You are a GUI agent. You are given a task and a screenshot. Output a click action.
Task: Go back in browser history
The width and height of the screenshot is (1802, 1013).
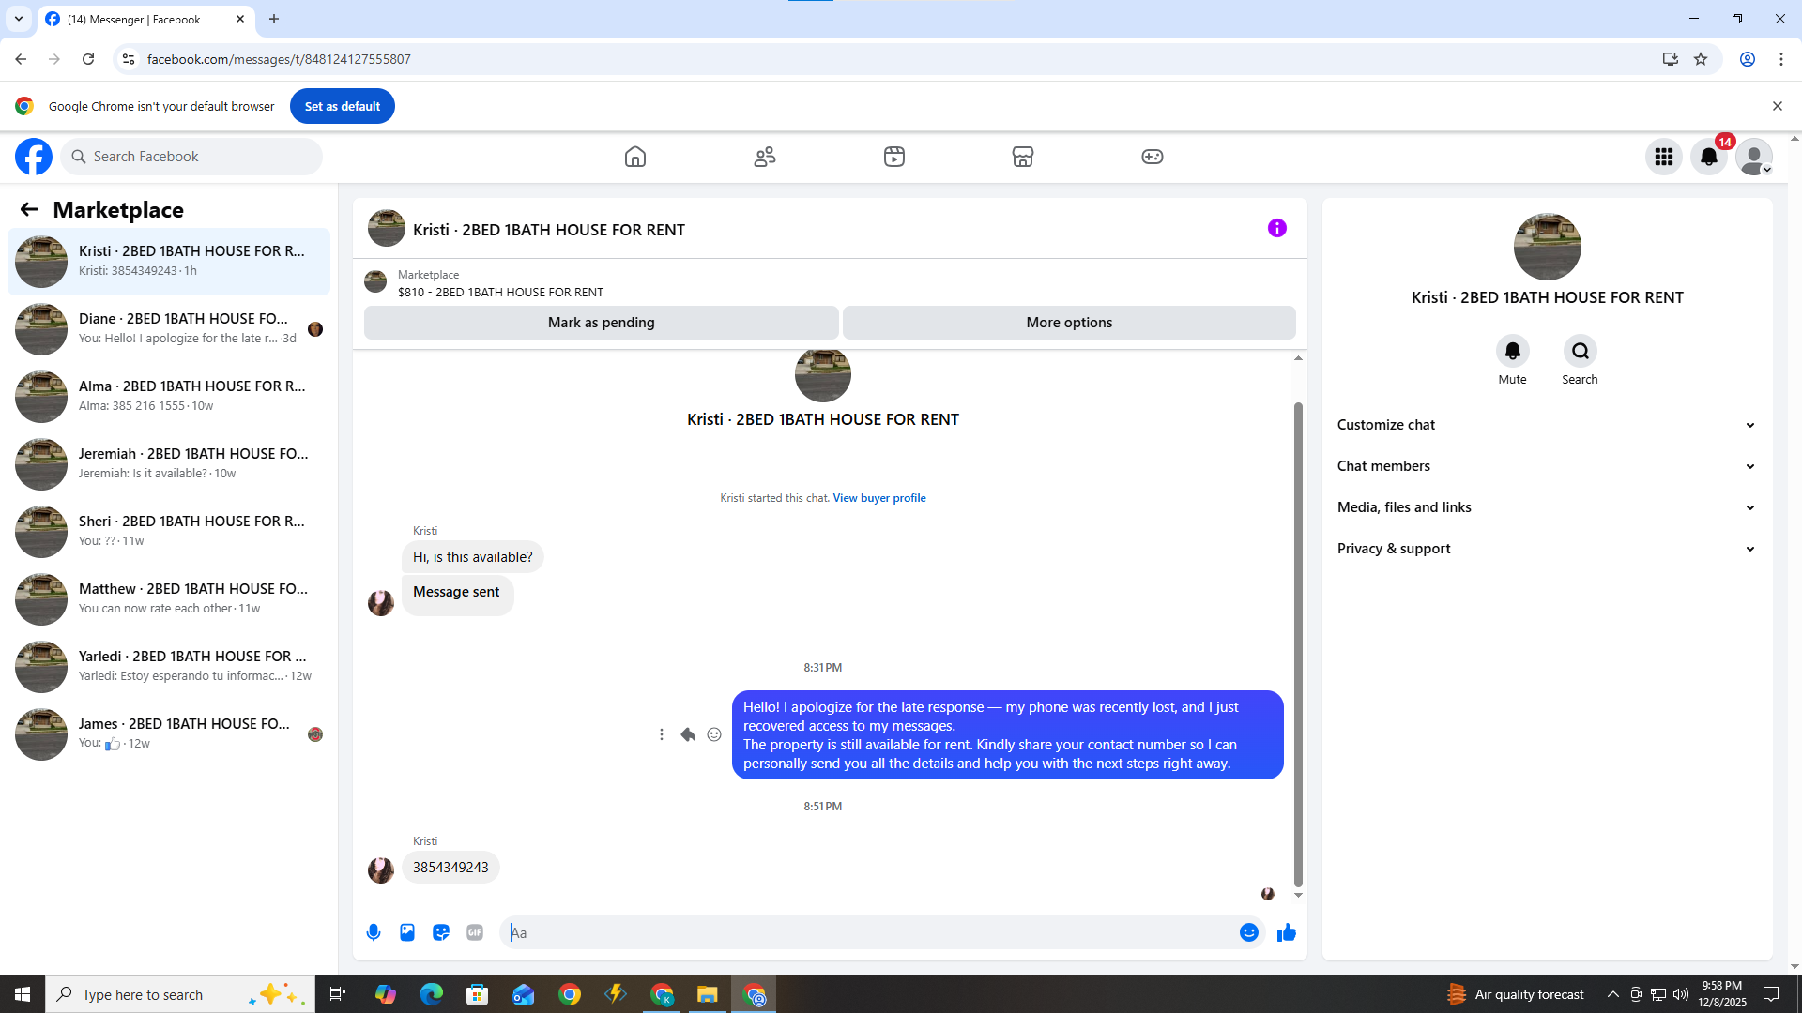click(21, 59)
